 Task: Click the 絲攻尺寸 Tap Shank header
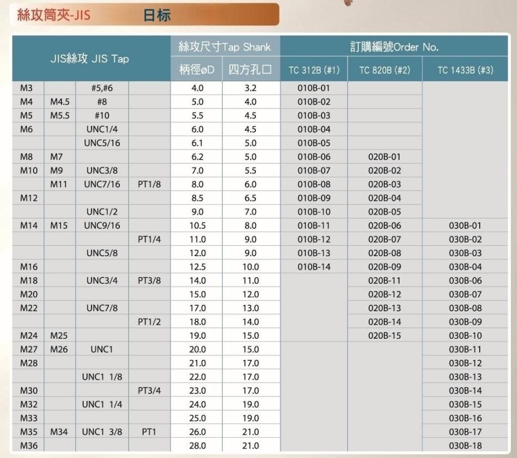point(224,48)
